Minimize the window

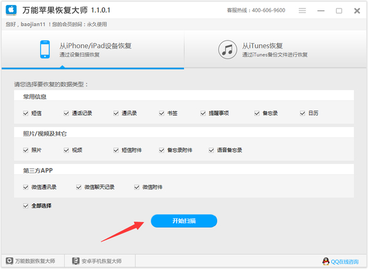pyautogui.click(x=321, y=11)
